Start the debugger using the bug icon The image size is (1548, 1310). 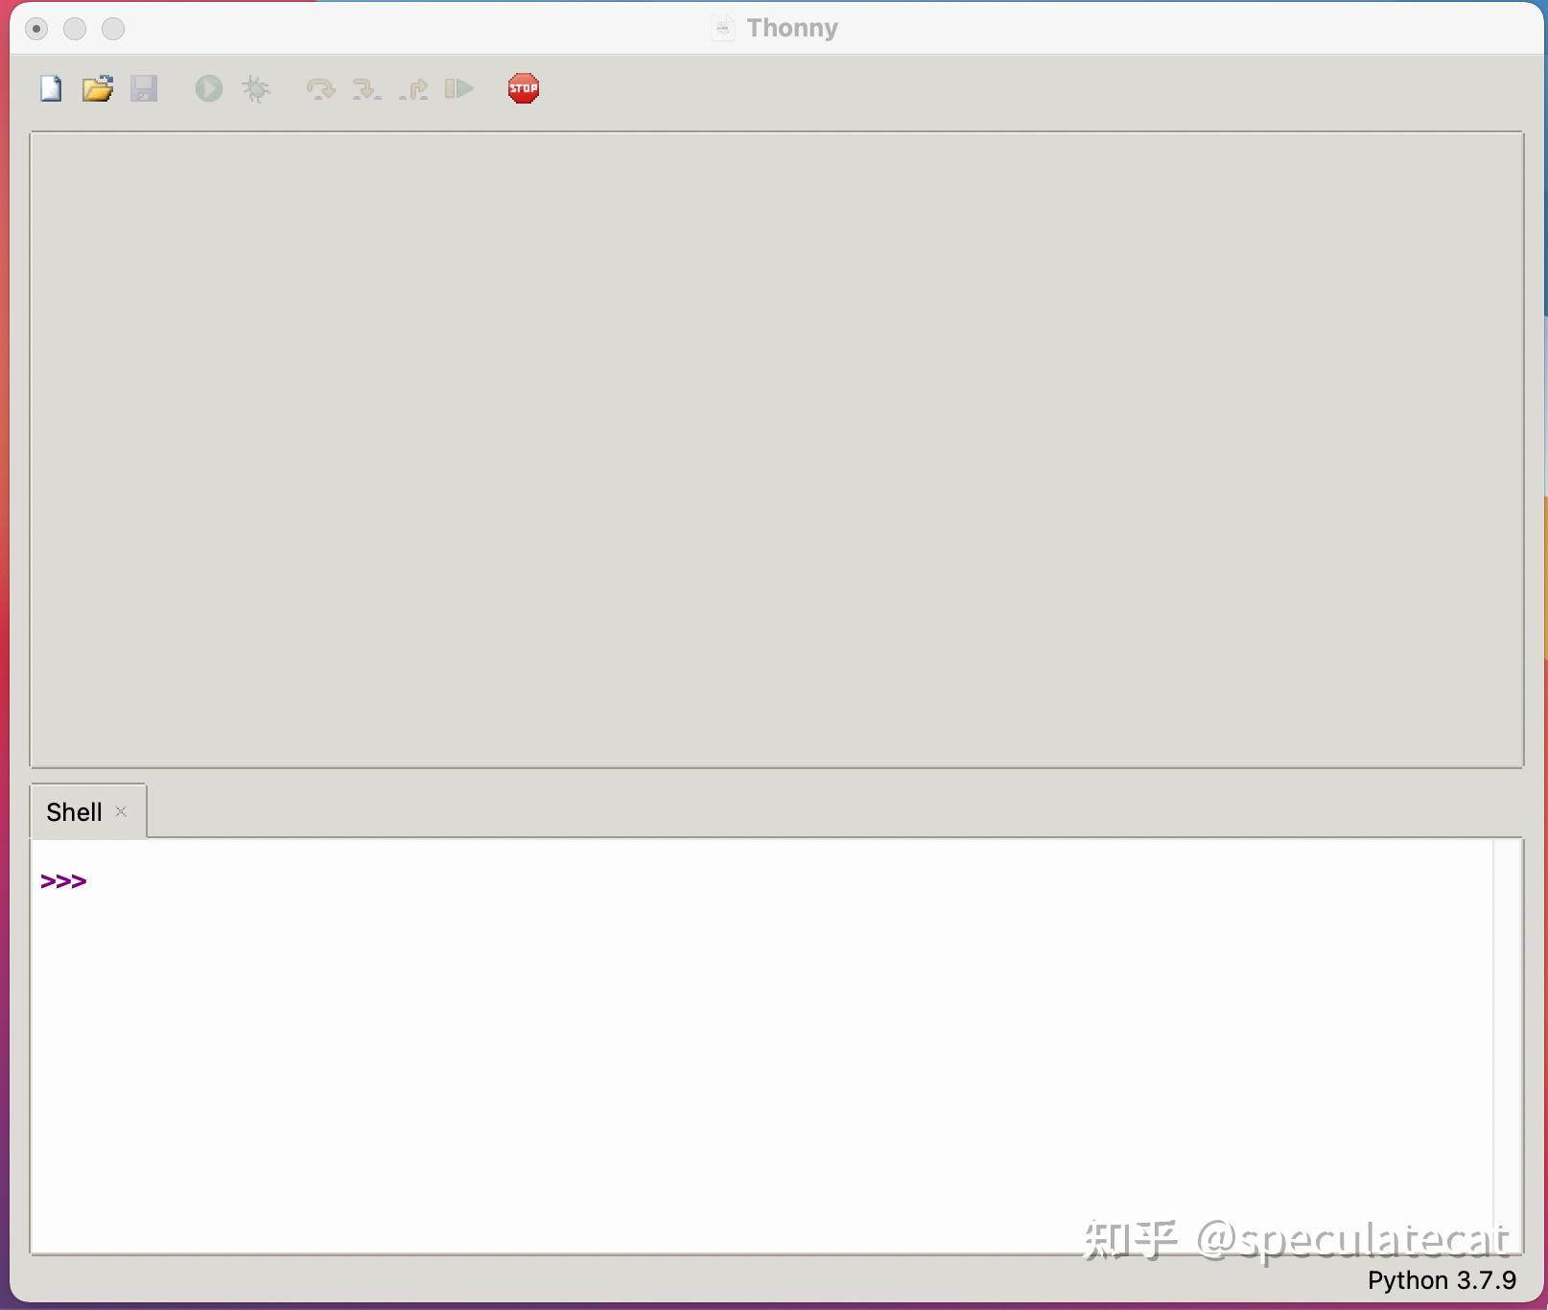(x=255, y=88)
